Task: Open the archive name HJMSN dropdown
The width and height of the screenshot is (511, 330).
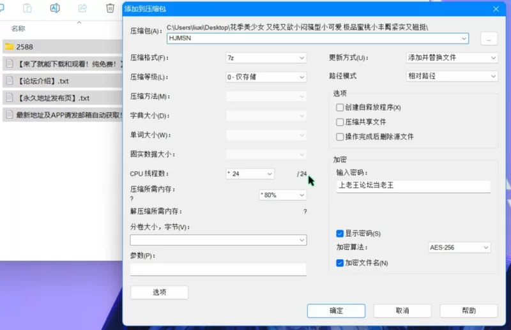Action: click(464, 38)
